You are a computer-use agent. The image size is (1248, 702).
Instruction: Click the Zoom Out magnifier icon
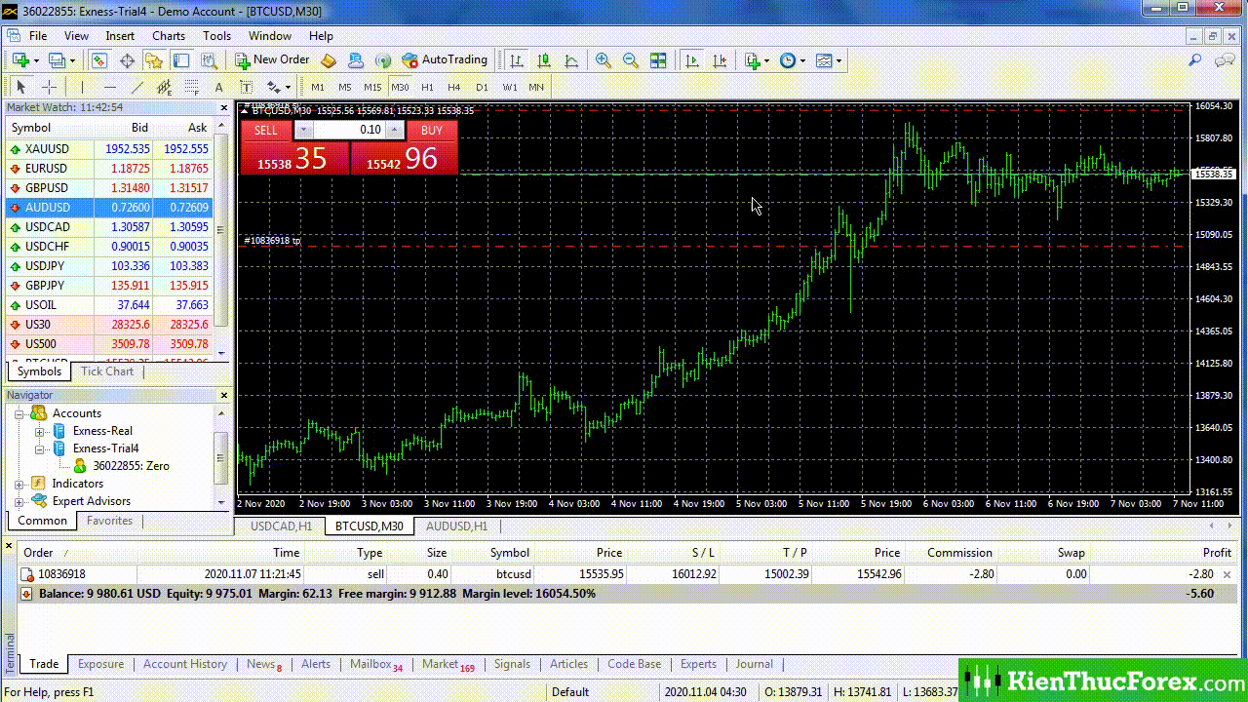(631, 60)
